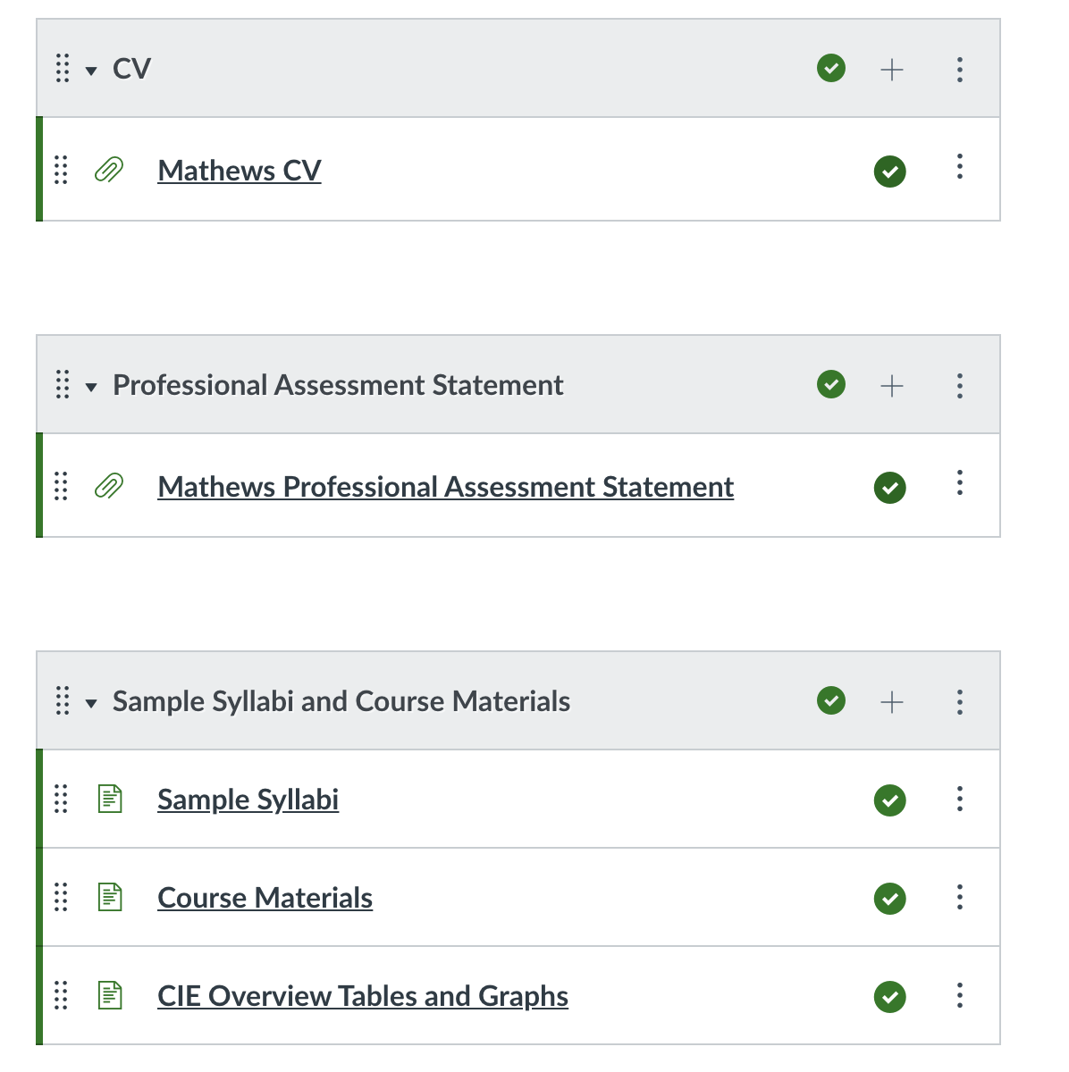
Task: Open CIE Overview Tables and Graphs link
Action: point(363,996)
